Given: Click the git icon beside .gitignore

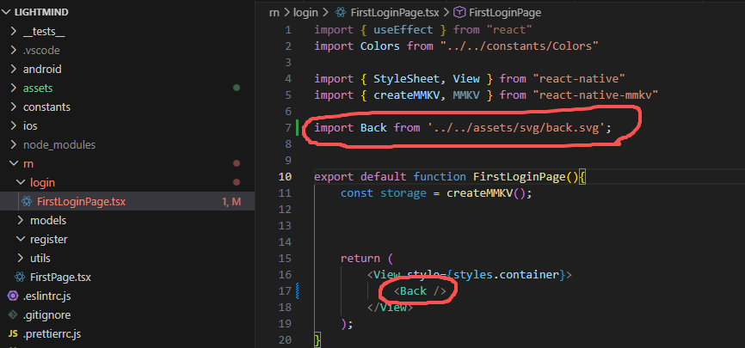Looking at the screenshot, I should pos(13,314).
